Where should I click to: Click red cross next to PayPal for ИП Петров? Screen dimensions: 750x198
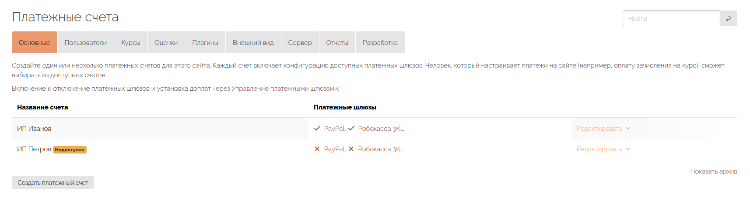coord(317,149)
